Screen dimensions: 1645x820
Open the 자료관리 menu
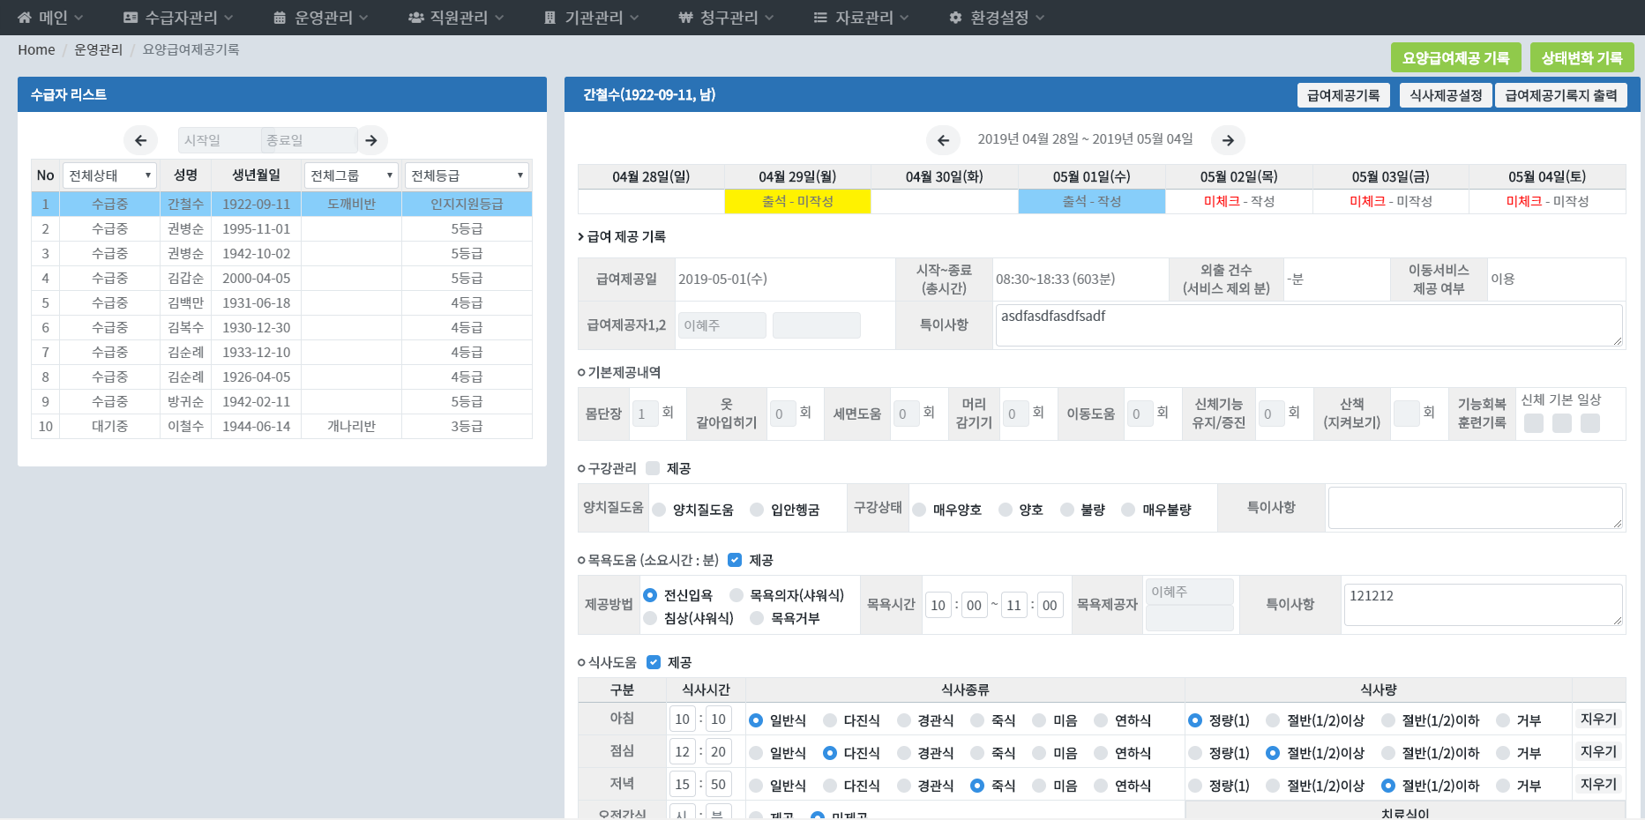862,18
